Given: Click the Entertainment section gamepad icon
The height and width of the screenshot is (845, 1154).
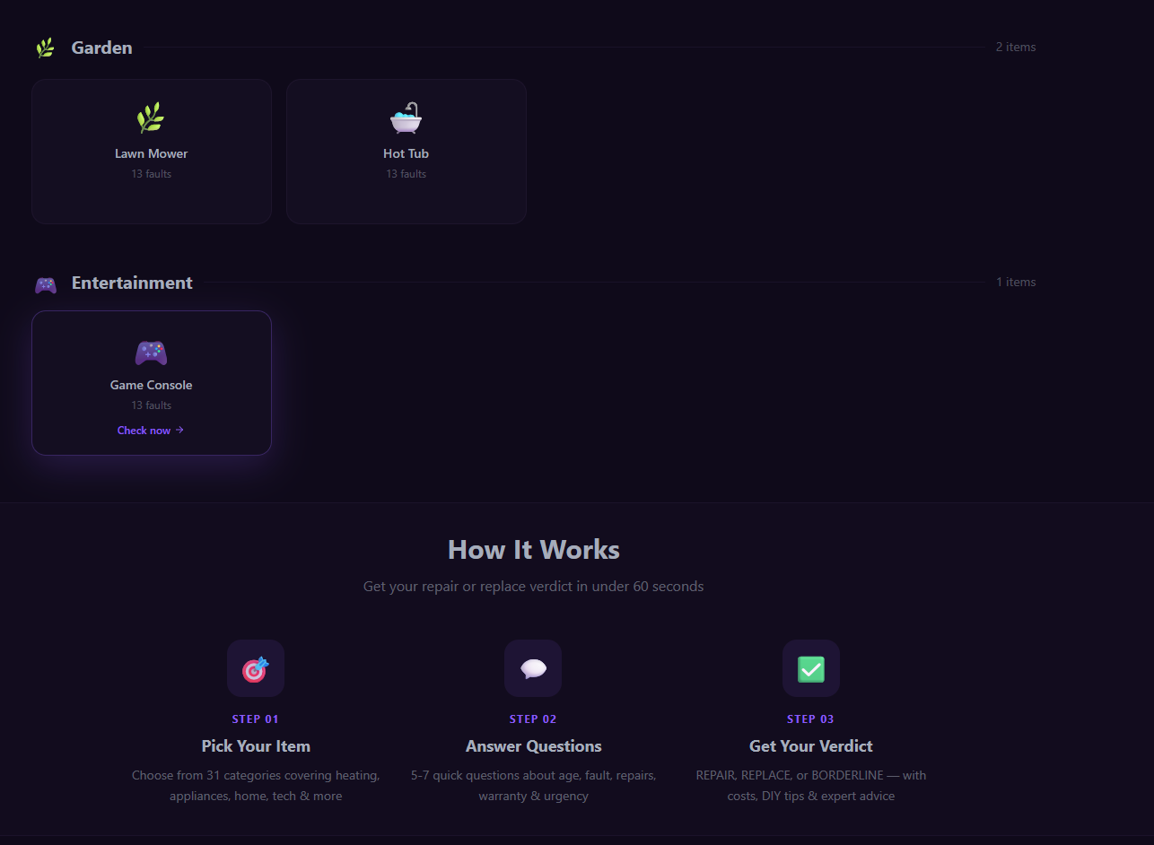Looking at the screenshot, I should [x=46, y=284].
